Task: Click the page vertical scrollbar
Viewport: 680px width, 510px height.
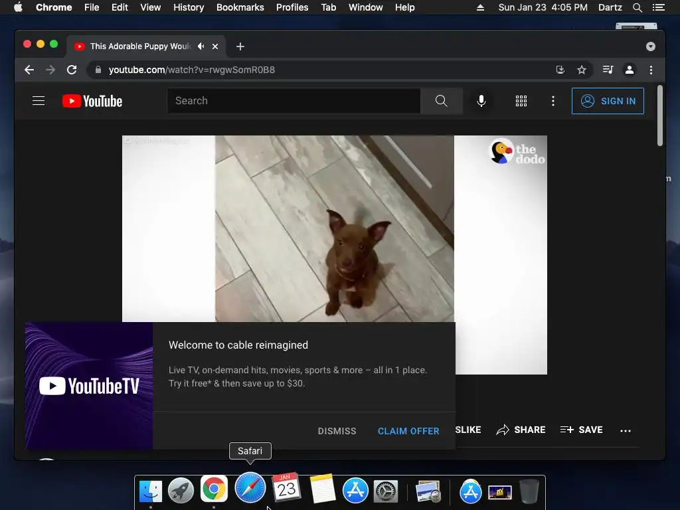Action: pyautogui.click(x=660, y=116)
